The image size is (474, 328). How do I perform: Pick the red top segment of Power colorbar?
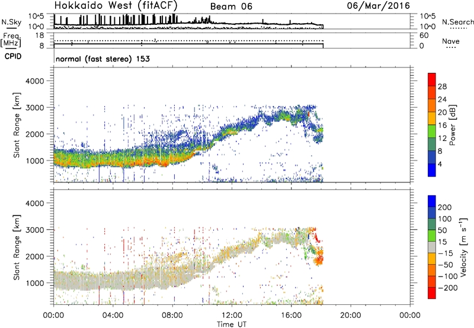432,79
